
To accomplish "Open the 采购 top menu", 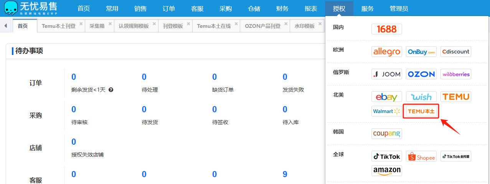I will click(x=226, y=8).
